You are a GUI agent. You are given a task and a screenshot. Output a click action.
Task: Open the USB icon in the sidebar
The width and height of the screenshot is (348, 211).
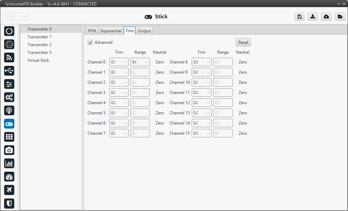(9, 71)
